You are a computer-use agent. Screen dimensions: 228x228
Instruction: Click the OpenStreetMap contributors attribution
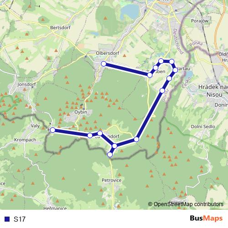pos(186,204)
